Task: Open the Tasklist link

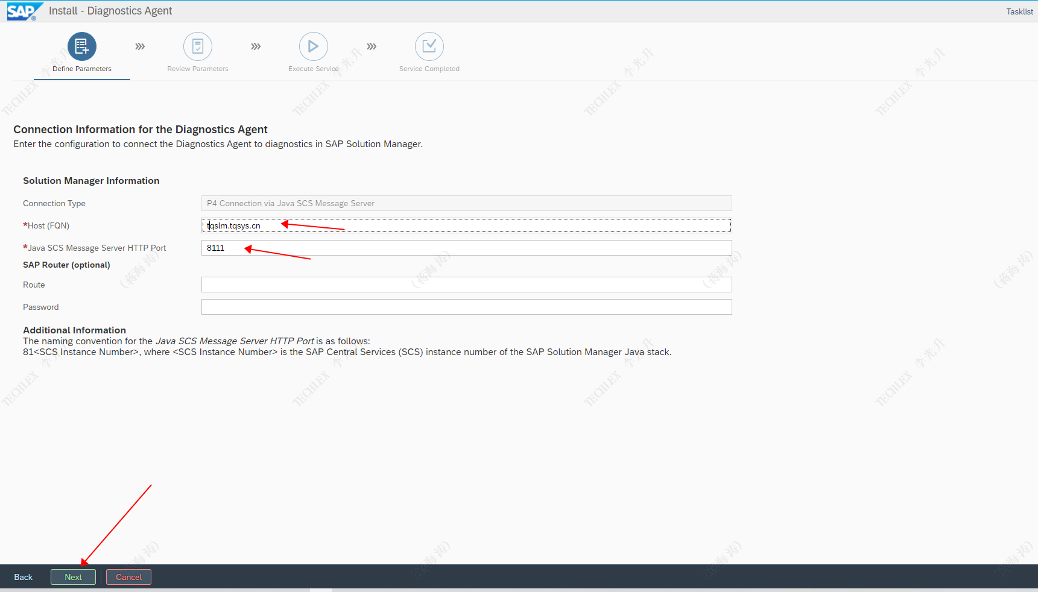Action: (1019, 11)
